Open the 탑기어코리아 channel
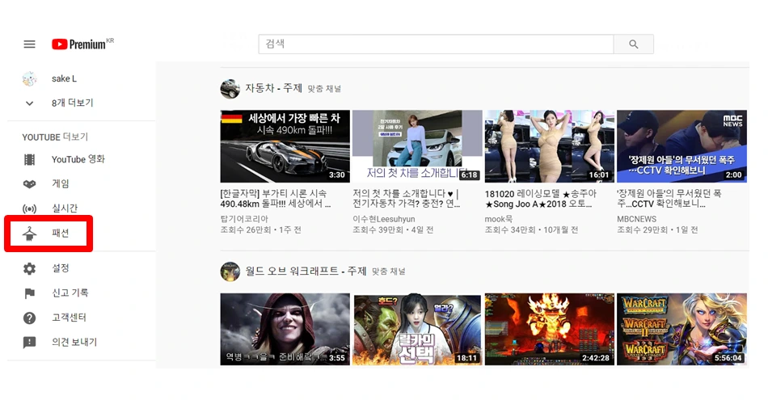This screenshot has height=400, width=768. [x=244, y=219]
